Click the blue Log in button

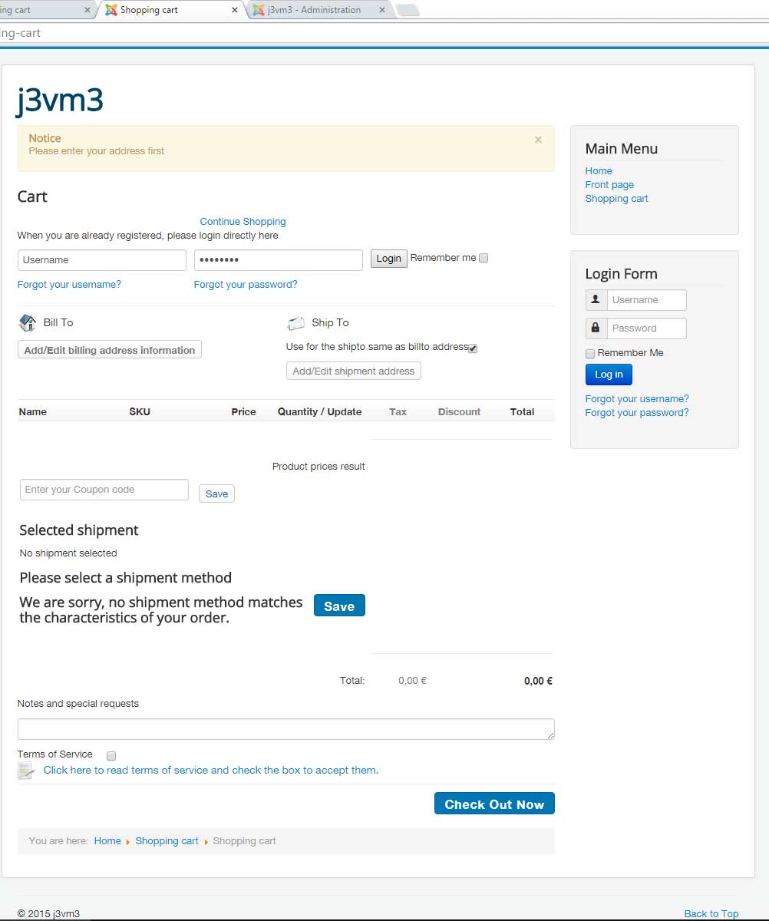pyautogui.click(x=609, y=375)
